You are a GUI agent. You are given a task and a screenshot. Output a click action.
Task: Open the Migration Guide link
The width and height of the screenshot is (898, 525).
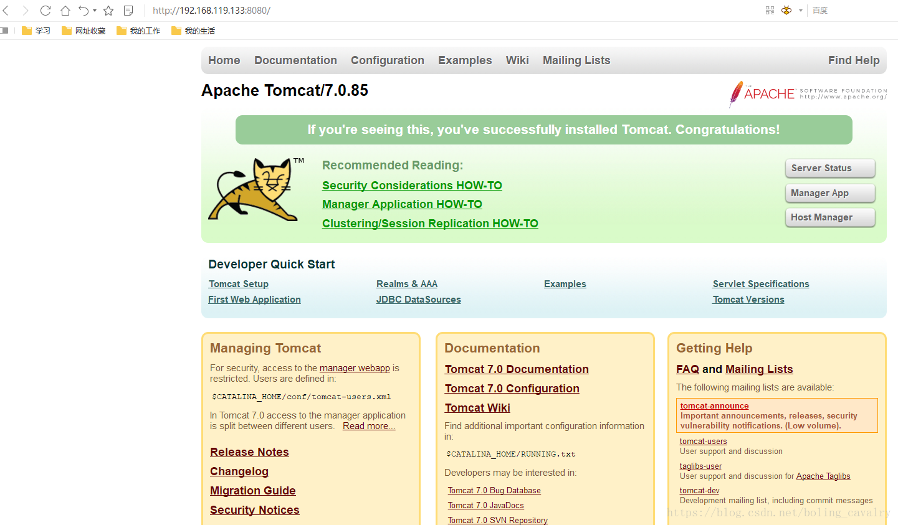[253, 491]
